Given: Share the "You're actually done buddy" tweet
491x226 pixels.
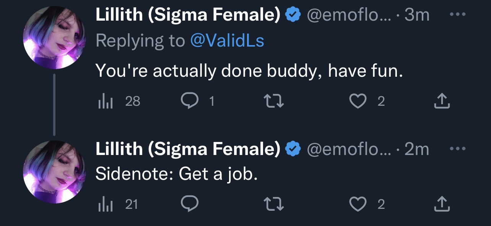Looking at the screenshot, I should pyautogui.click(x=442, y=101).
